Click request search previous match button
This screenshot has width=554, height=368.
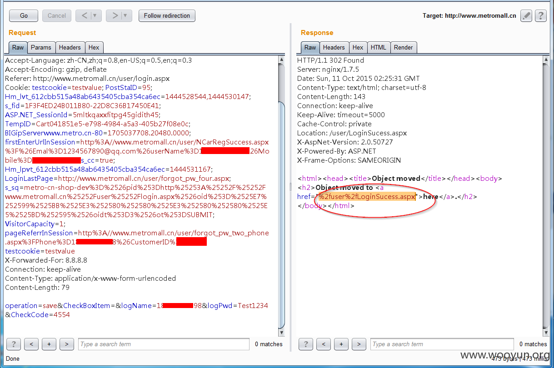(x=31, y=344)
